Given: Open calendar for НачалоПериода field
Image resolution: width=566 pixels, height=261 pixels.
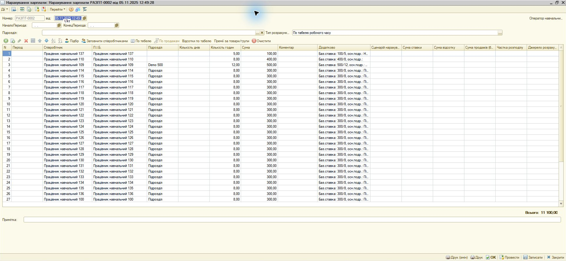Looking at the screenshot, I should tap(59, 25).
